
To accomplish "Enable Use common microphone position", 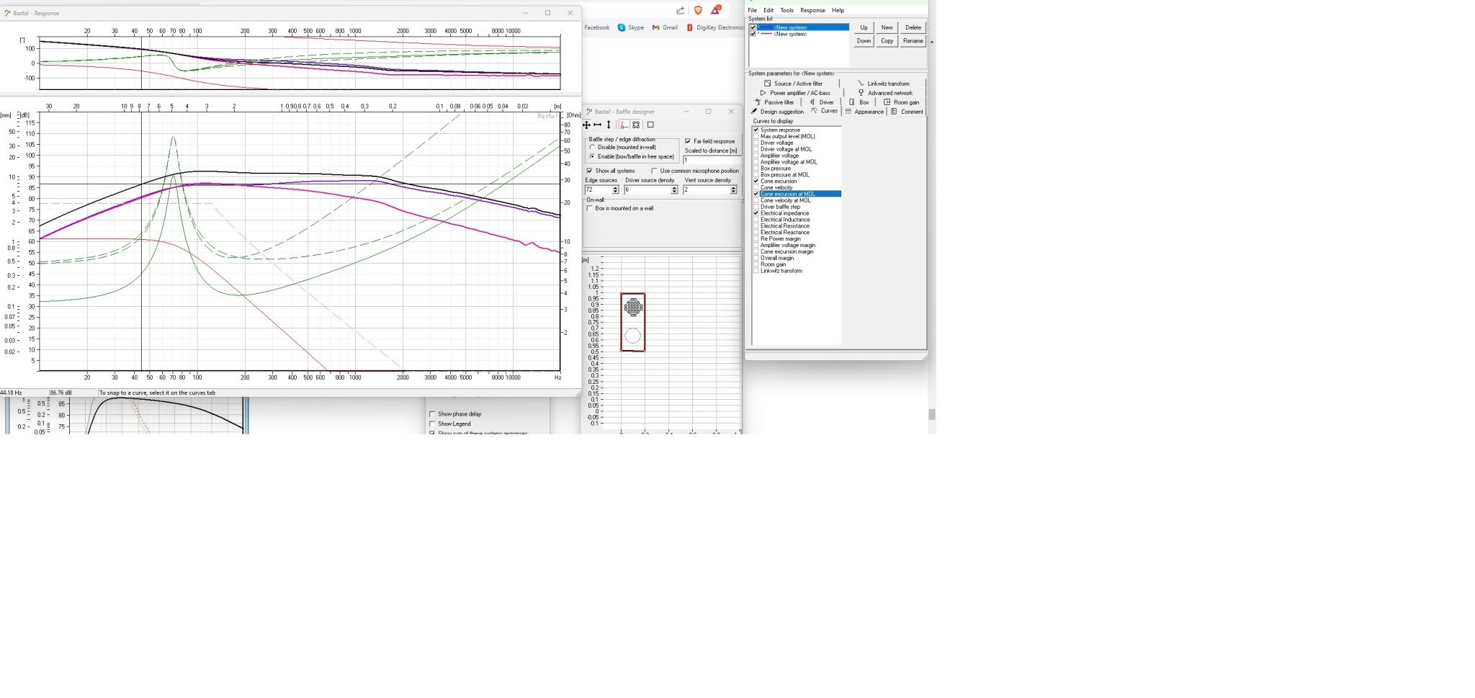I will (x=654, y=171).
